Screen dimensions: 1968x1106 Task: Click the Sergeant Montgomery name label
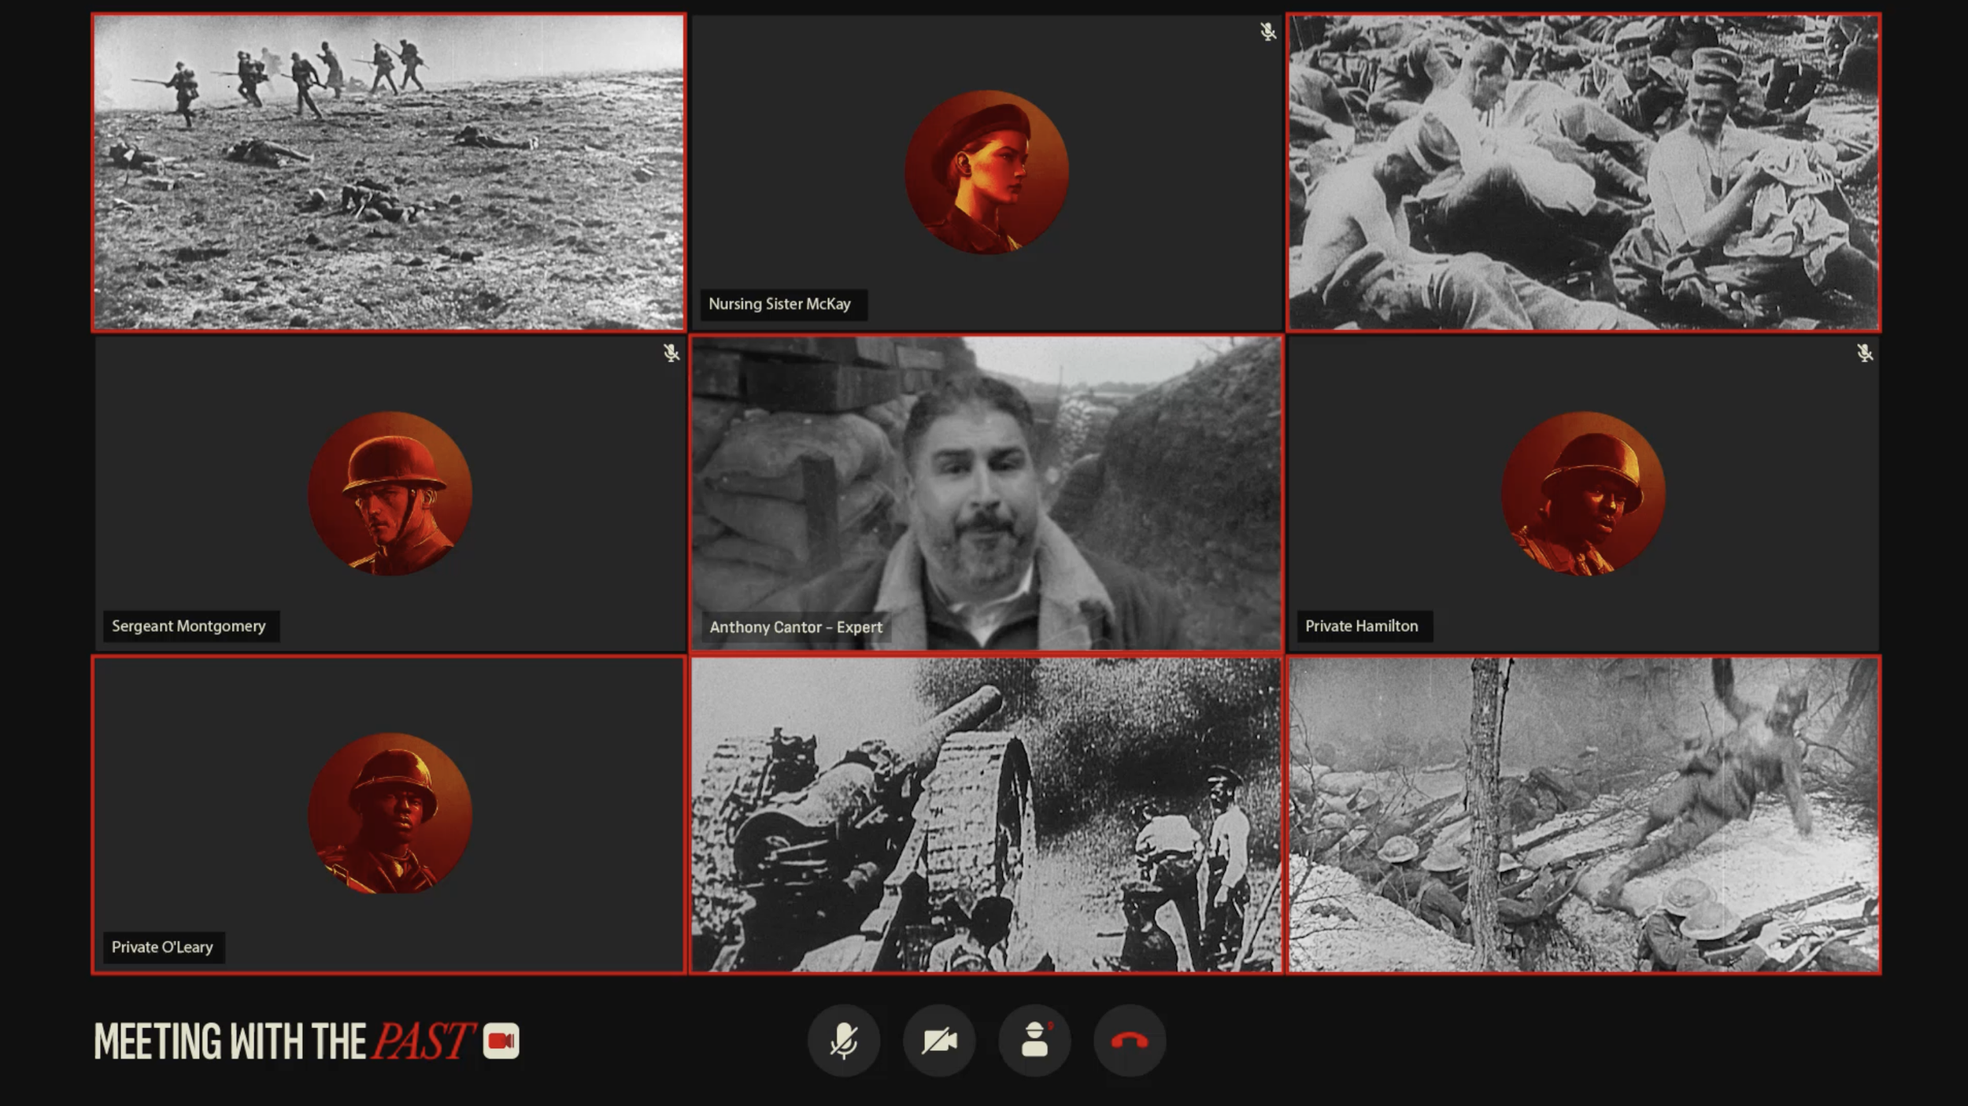point(189,626)
